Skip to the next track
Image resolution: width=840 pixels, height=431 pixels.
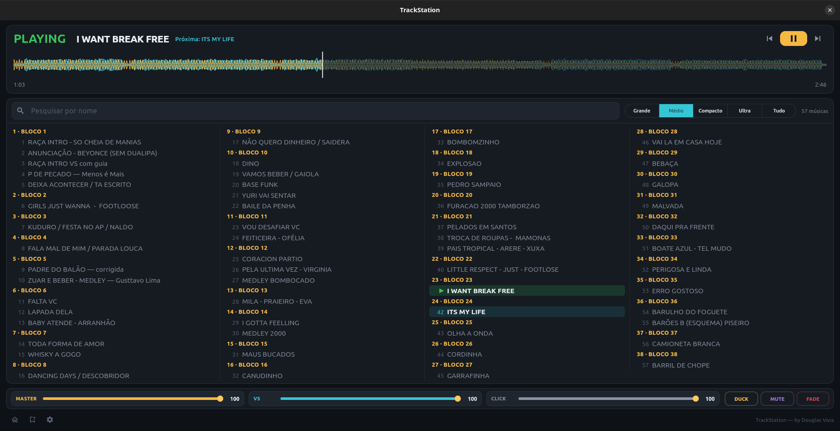point(817,39)
